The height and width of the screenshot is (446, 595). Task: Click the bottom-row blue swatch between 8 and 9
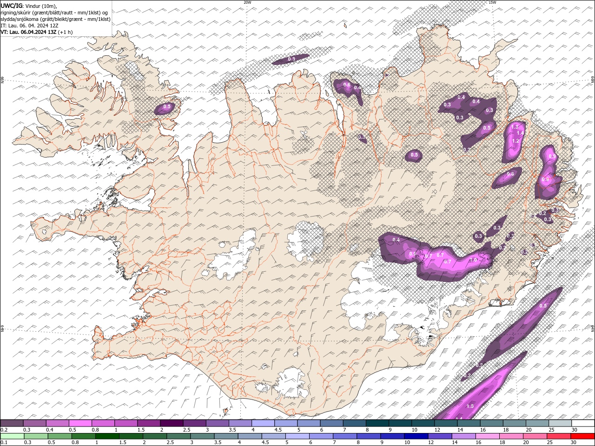pyautogui.click(x=369, y=436)
